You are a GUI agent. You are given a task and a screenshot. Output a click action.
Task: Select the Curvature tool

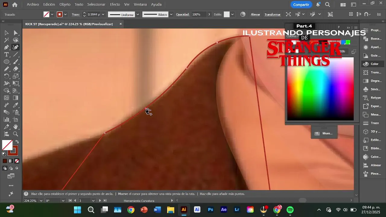point(16,47)
